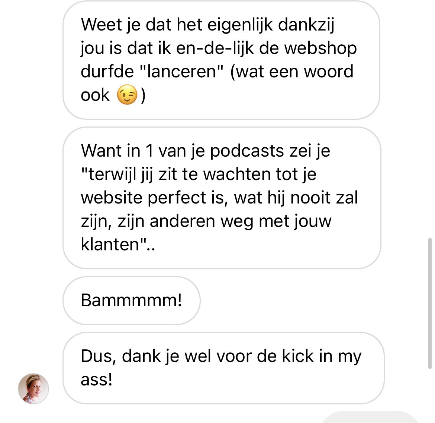Tap the message starting "Weet je dat"

pyautogui.click(x=221, y=60)
